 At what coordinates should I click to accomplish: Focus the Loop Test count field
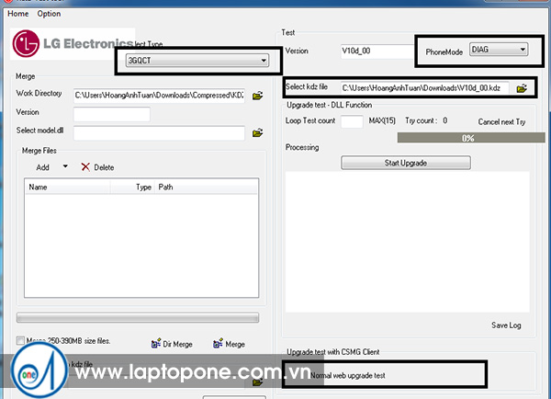click(x=352, y=121)
